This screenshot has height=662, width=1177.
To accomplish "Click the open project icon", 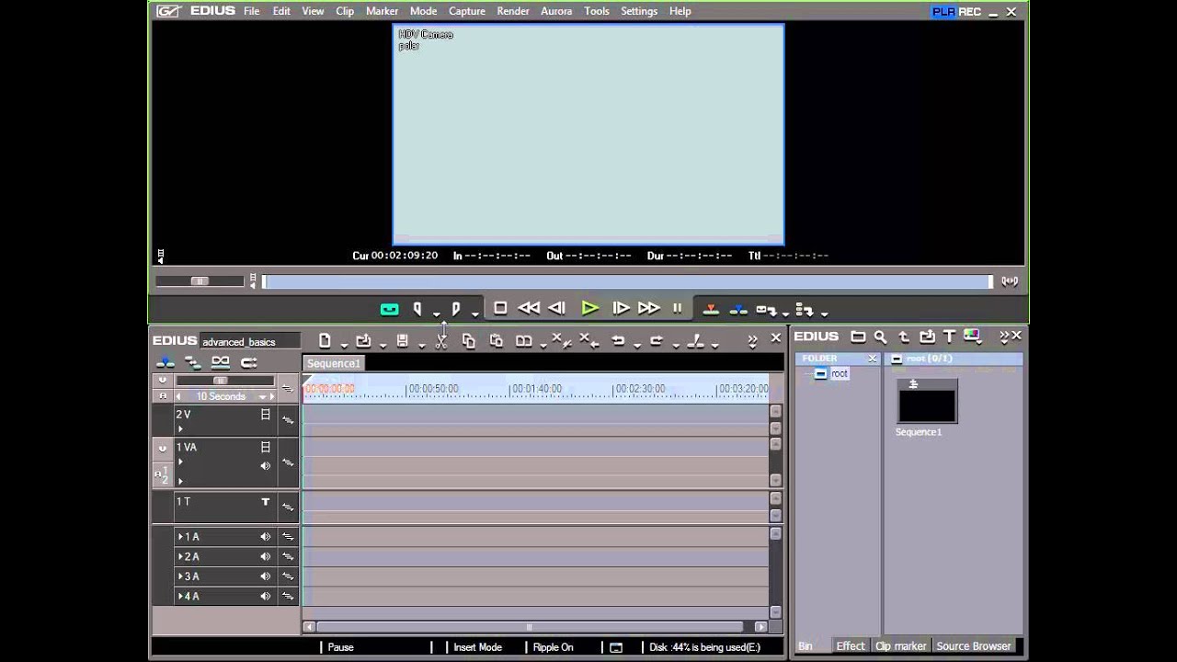I will [363, 341].
